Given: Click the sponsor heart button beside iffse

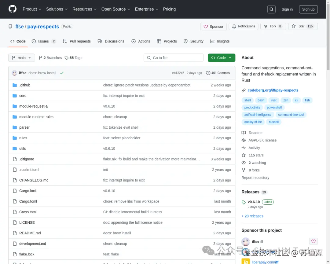Looking at the screenshot, I should [x=313, y=241].
